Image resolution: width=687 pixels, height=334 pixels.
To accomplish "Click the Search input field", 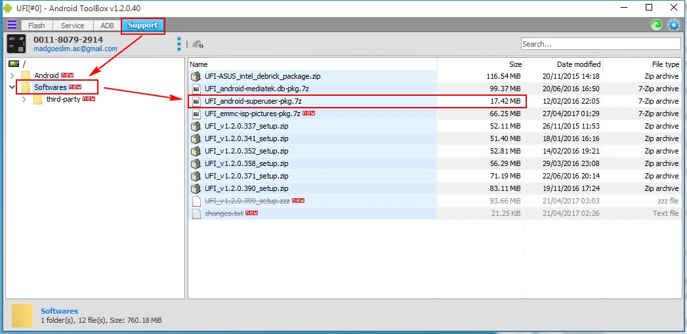I will click(600, 44).
